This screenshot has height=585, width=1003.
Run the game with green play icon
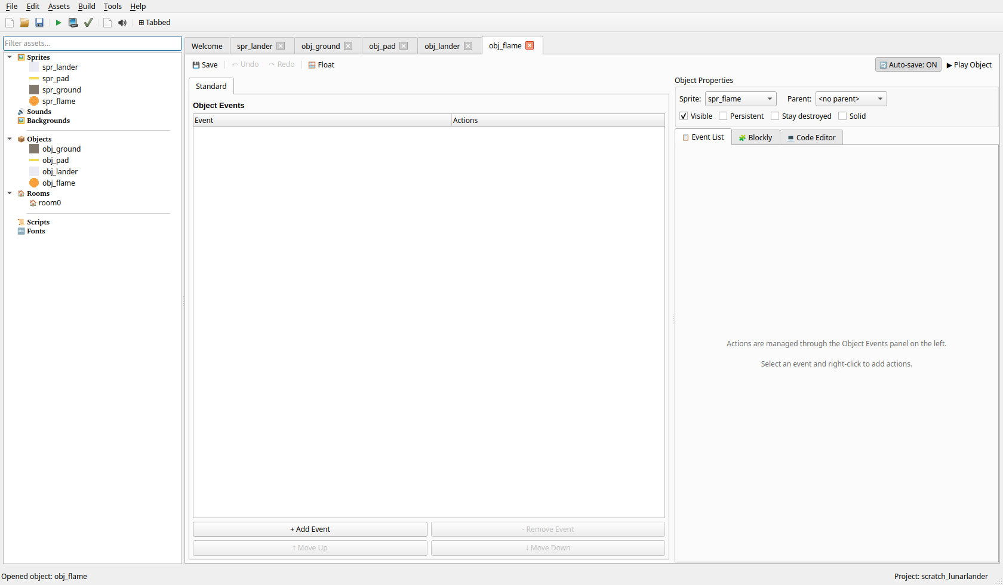[59, 23]
